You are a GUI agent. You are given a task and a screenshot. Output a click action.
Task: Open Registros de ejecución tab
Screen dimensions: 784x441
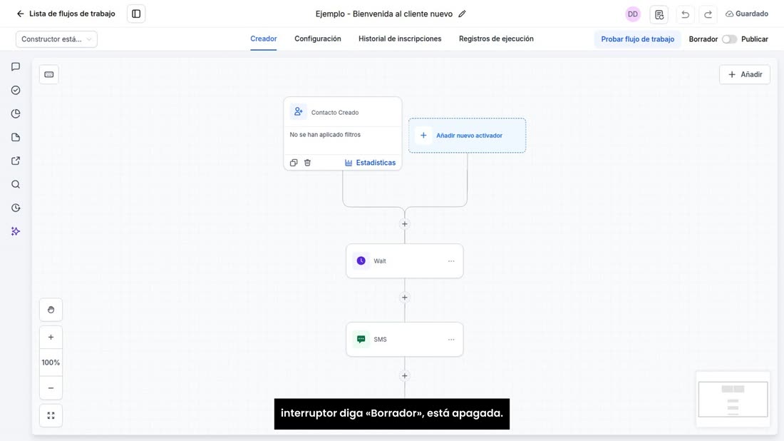click(496, 39)
